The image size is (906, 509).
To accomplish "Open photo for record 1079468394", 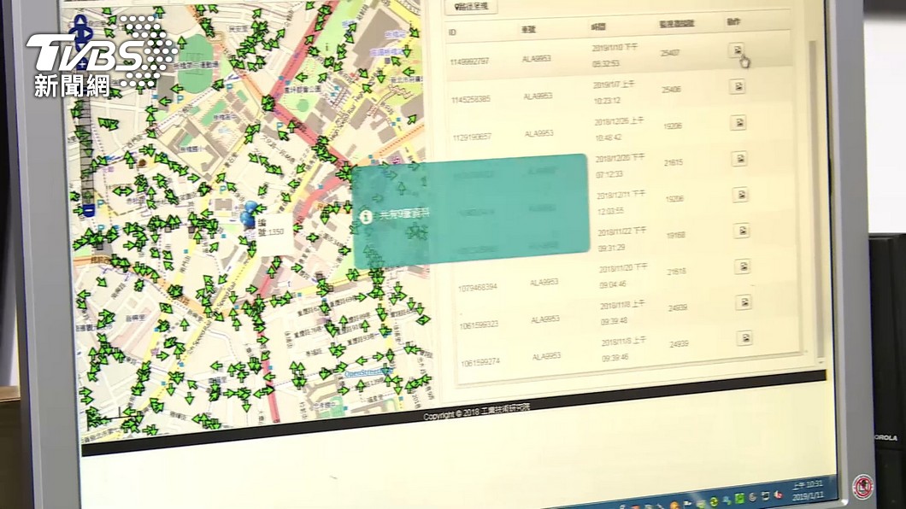I will (743, 266).
